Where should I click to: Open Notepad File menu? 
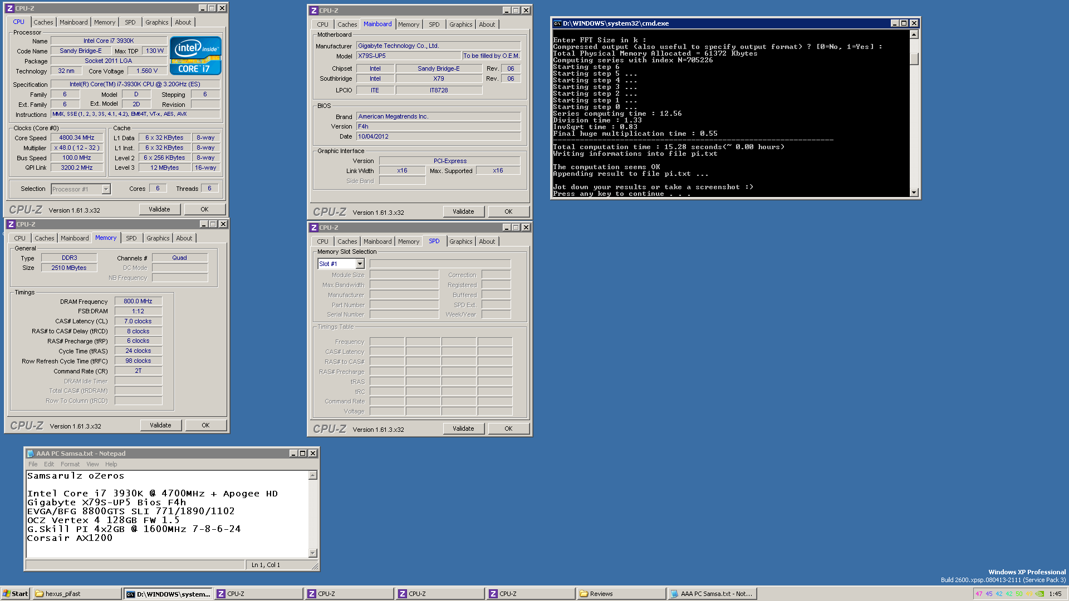[33, 464]
